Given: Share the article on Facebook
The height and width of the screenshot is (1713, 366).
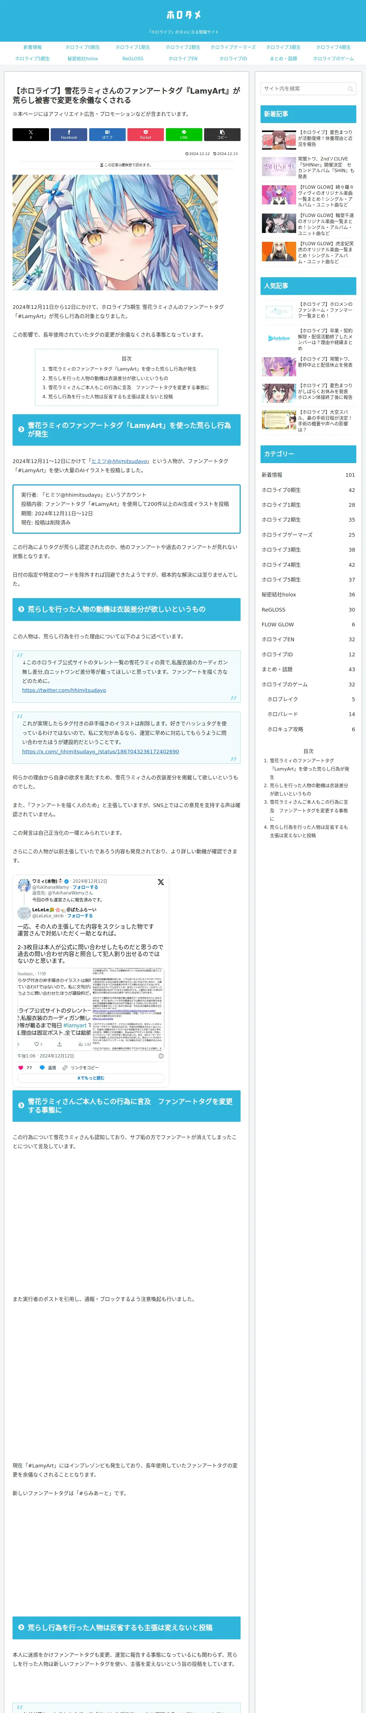Looking at the screenshot, I should click(69, 134).
